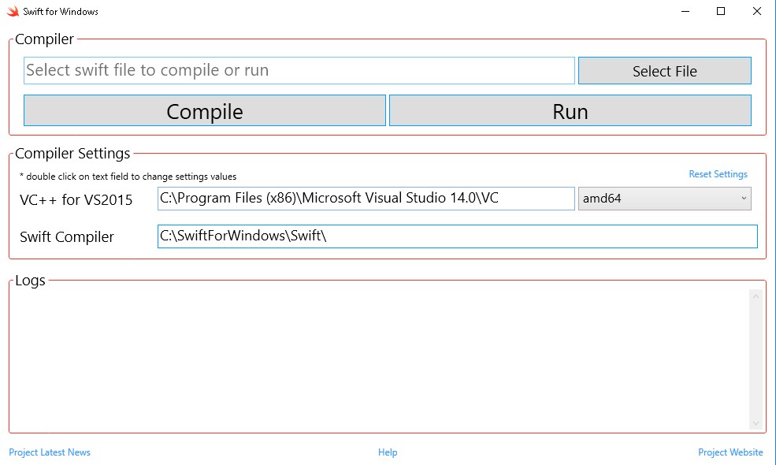Image resolution: width=776 pixels, height=465 pixels.
Task: Click the swift file path input field
Action: pyautogui.click(x=299, y=70)
